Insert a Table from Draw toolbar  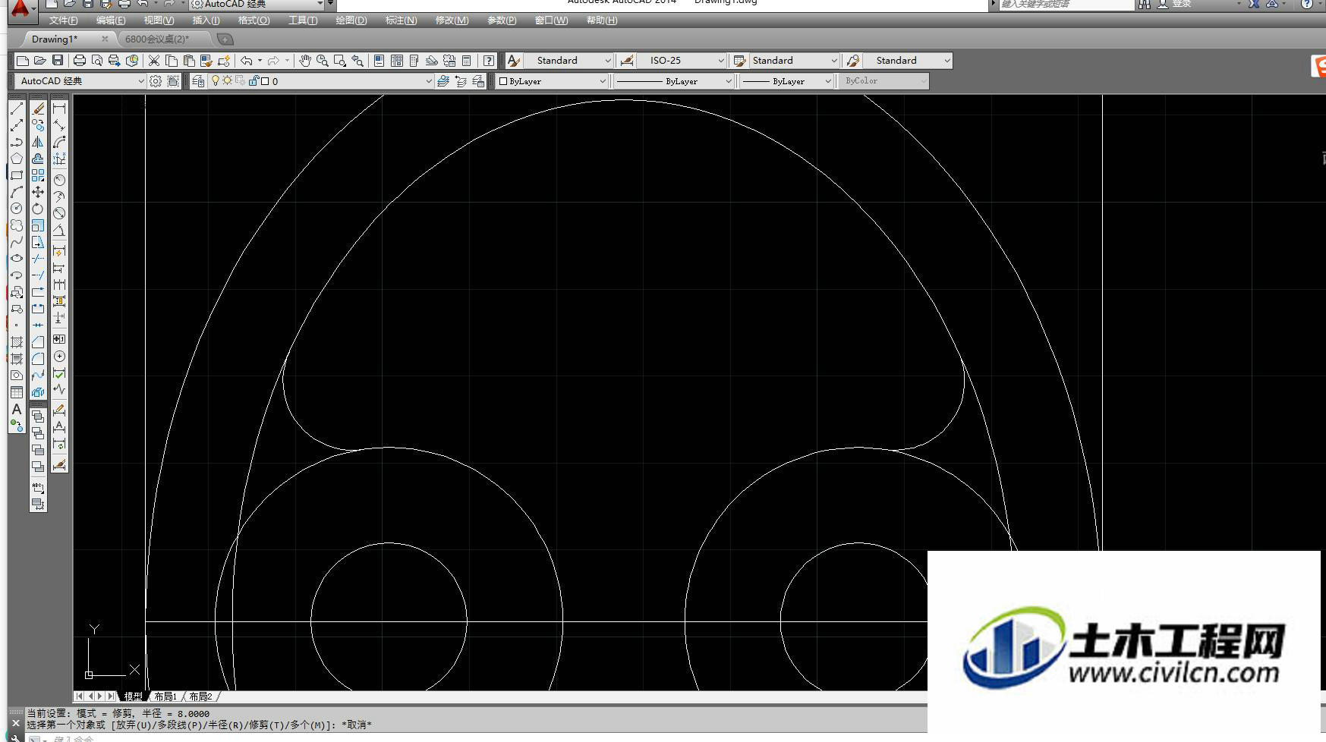17,392
